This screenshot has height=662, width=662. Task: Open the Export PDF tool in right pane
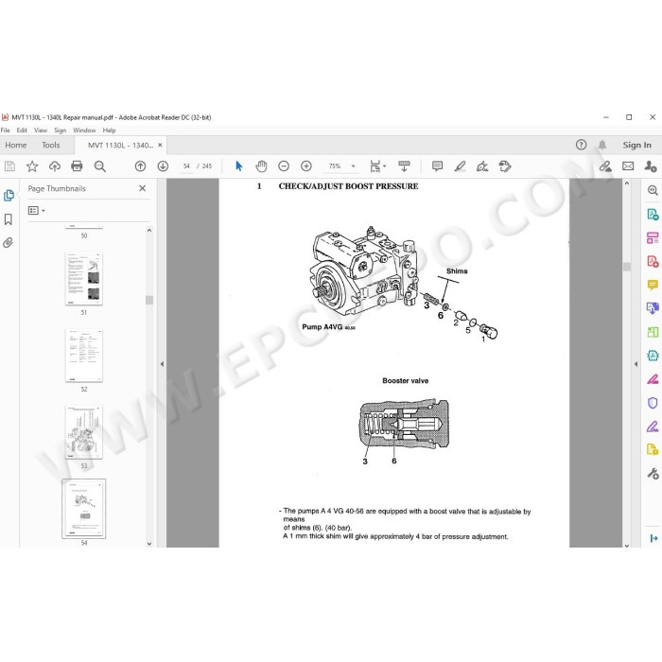coord(653,214)
